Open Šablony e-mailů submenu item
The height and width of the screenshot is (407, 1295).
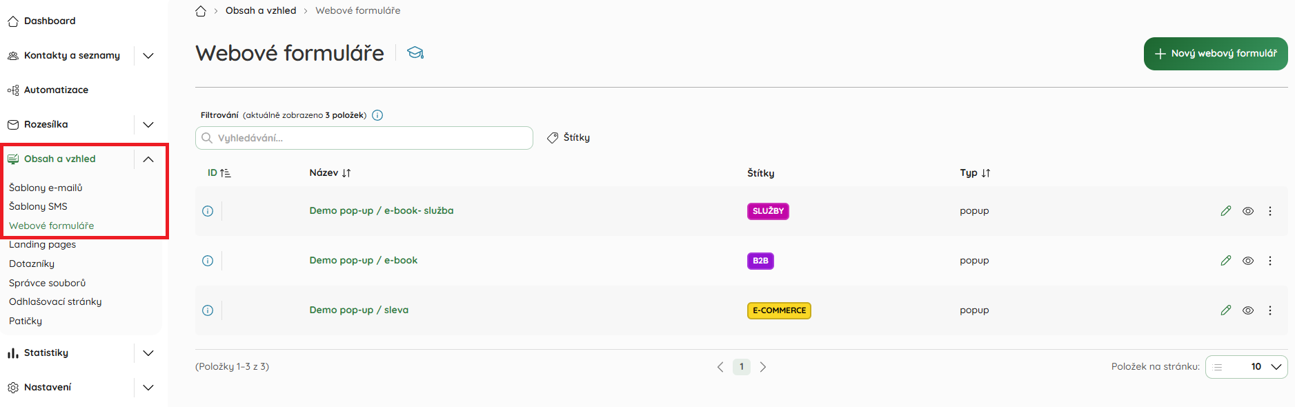click(x=46, y=188)
